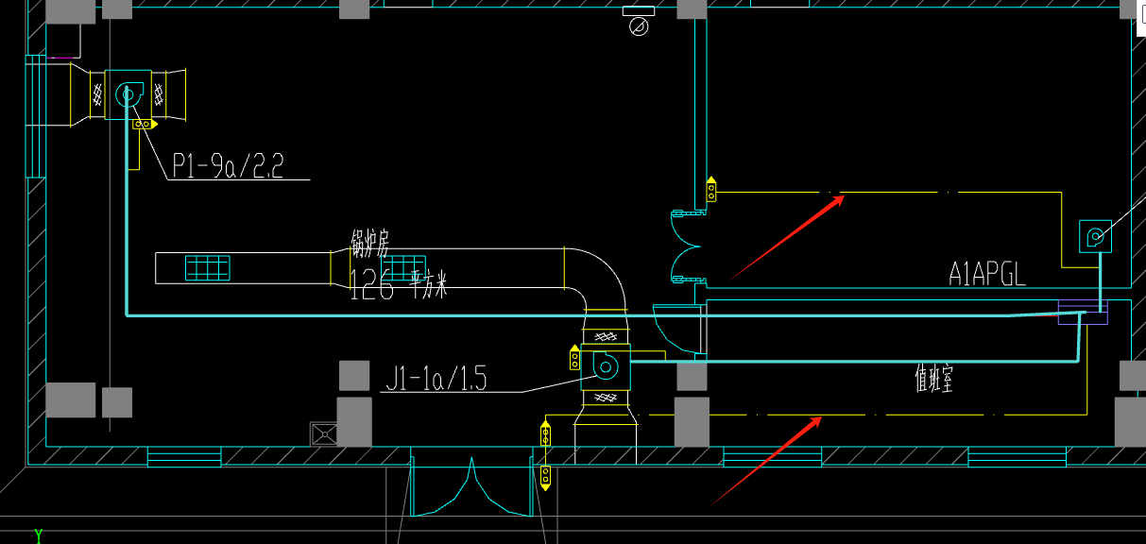The width and height of the screenshot is (1146, 544).
Task: Select the J1-1a supply fan symbol
Action: pos(605,365)
